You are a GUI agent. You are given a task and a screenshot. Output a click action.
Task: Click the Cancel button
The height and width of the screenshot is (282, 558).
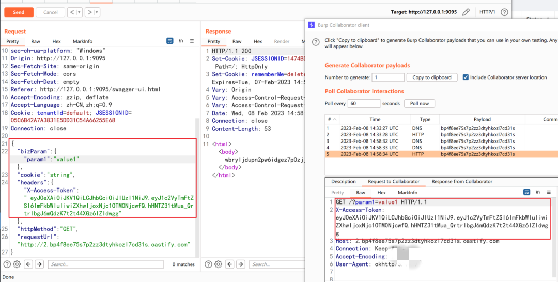point(51,12)
